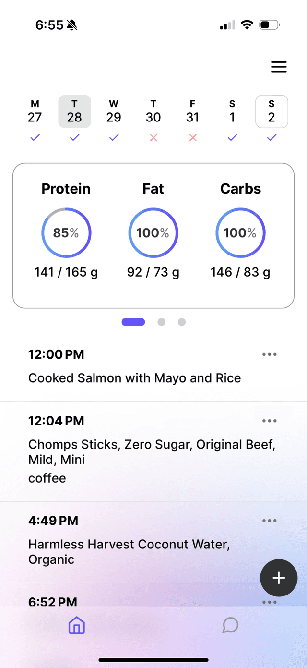Open the Cooked Salmon with Mayo entry
307x668 pixels.
pyautogui.click(x=134, y=378)
